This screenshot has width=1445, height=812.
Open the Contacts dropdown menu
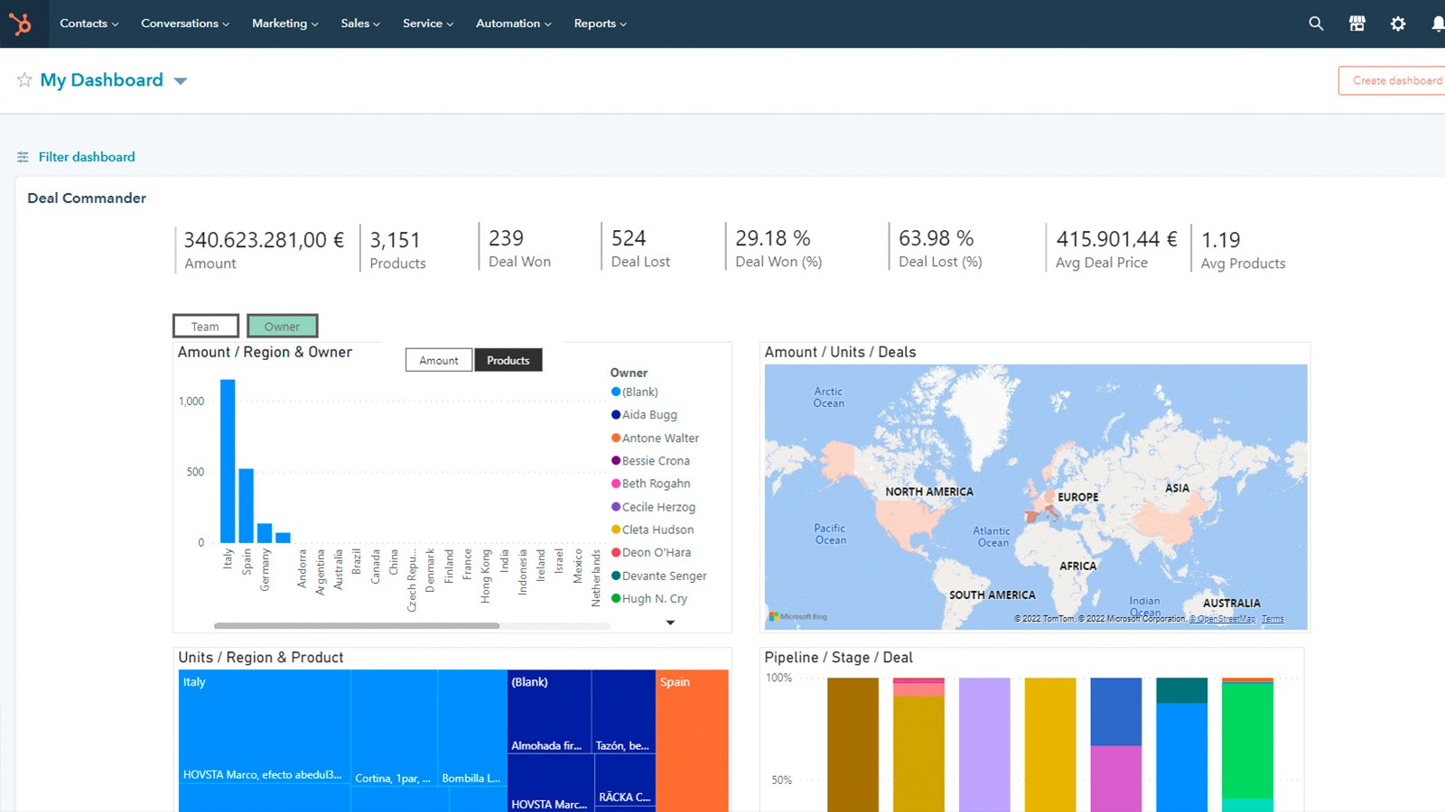click(x=89, y=23)
